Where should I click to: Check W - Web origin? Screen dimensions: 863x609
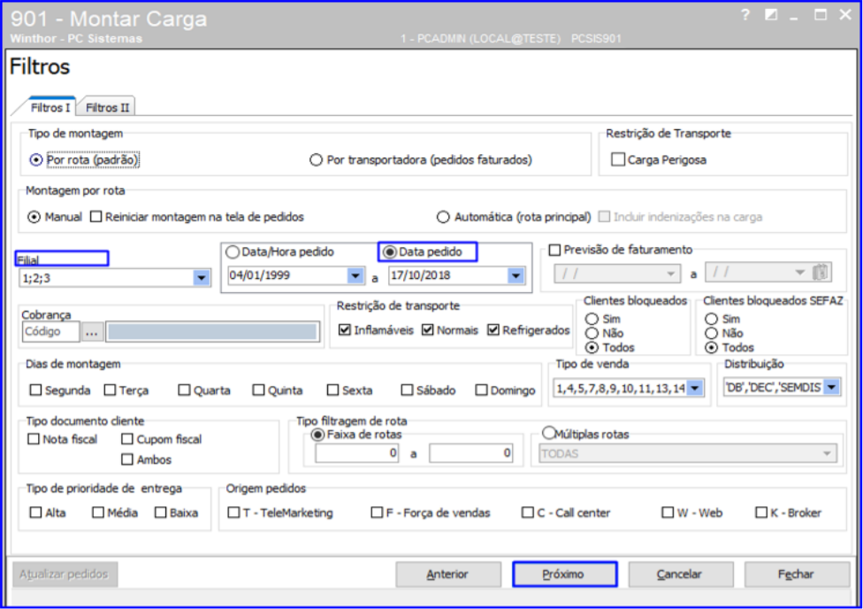point(668,513)
